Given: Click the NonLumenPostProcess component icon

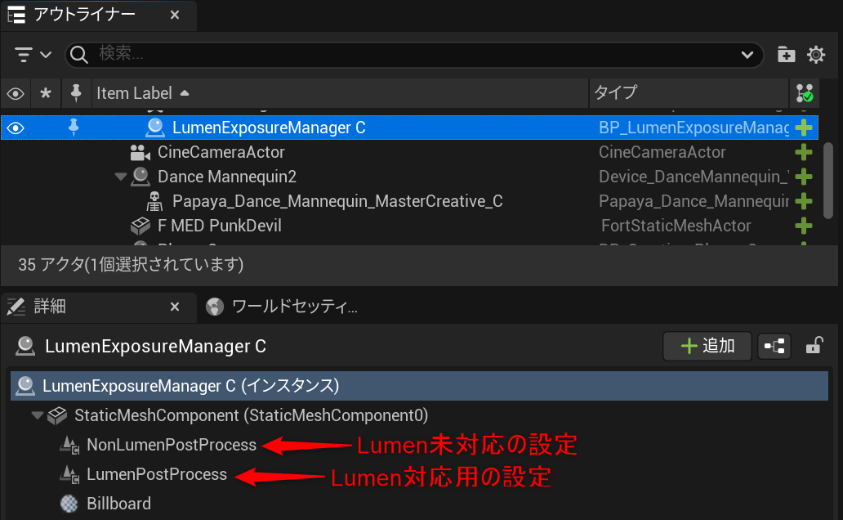Looking at the screenshot, I should pyautogui.click(x=69, y=445).
